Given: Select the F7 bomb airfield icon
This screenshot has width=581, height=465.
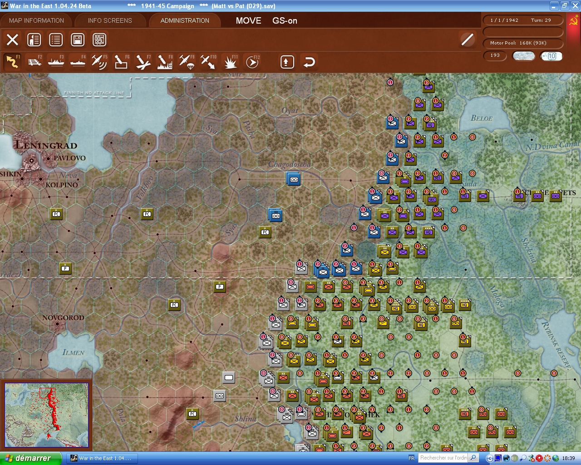Looking at the screenshot, I should [143, 62].
